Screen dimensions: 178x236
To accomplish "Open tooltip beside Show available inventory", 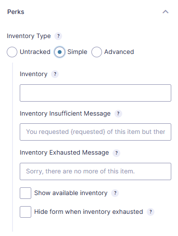I will [115, 193].
